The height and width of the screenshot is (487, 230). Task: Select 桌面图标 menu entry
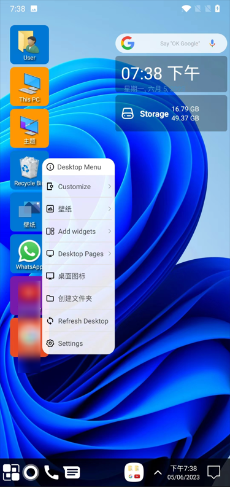click(79, 276)
